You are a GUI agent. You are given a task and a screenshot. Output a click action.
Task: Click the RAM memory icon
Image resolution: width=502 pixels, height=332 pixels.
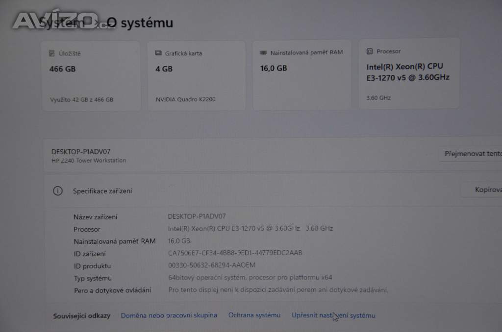pyautogui.click(x=263, y=52)
